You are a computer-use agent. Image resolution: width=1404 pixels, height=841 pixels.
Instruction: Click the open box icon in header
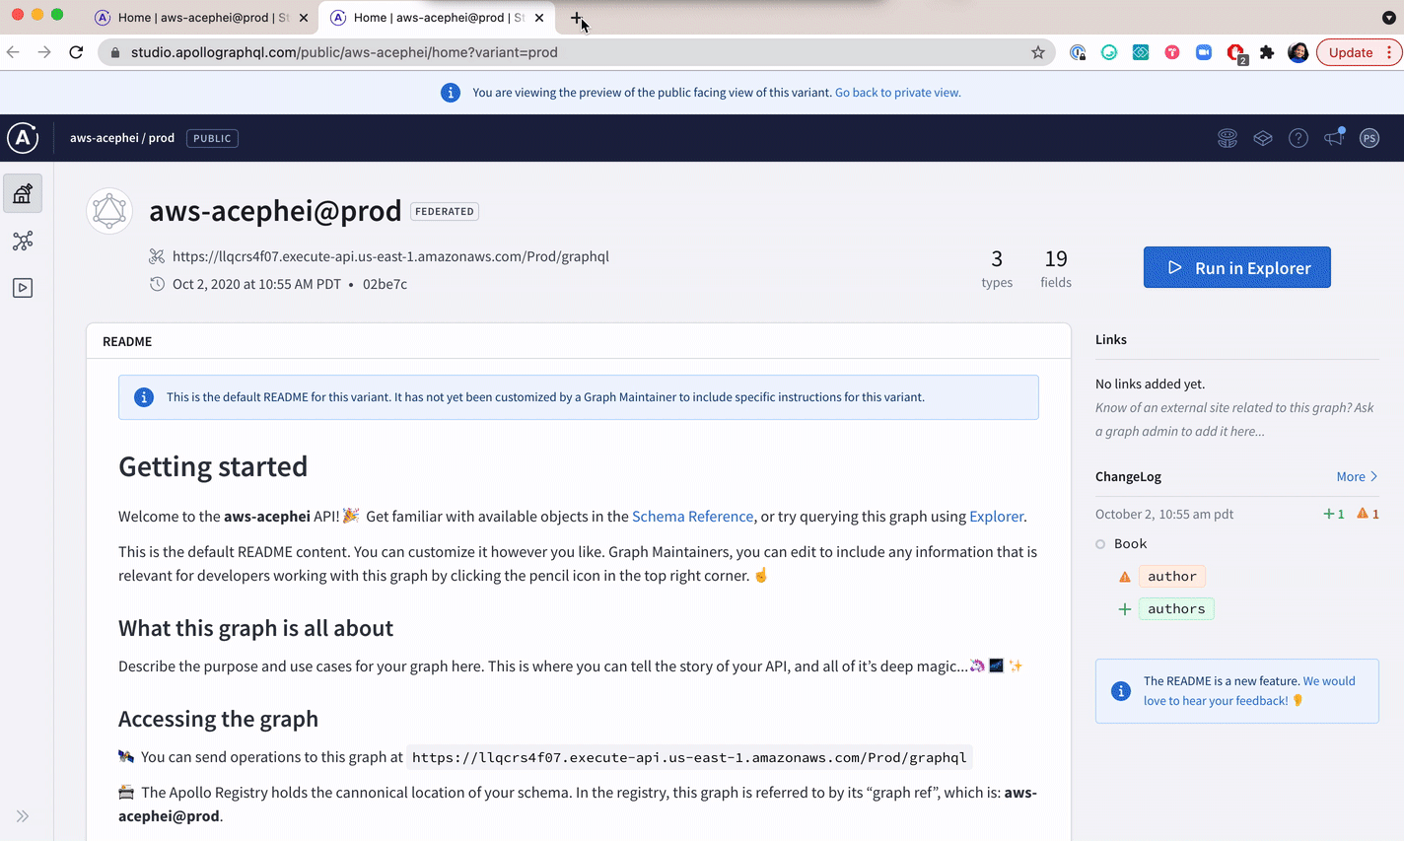tap(1263, 138)
